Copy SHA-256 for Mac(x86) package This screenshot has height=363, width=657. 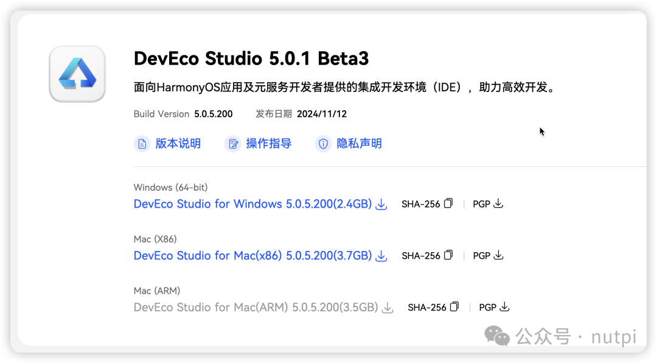click(x=448, y=255)
